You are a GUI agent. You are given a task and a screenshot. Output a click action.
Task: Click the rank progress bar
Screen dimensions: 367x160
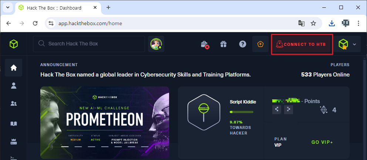[x=242, y=112]
